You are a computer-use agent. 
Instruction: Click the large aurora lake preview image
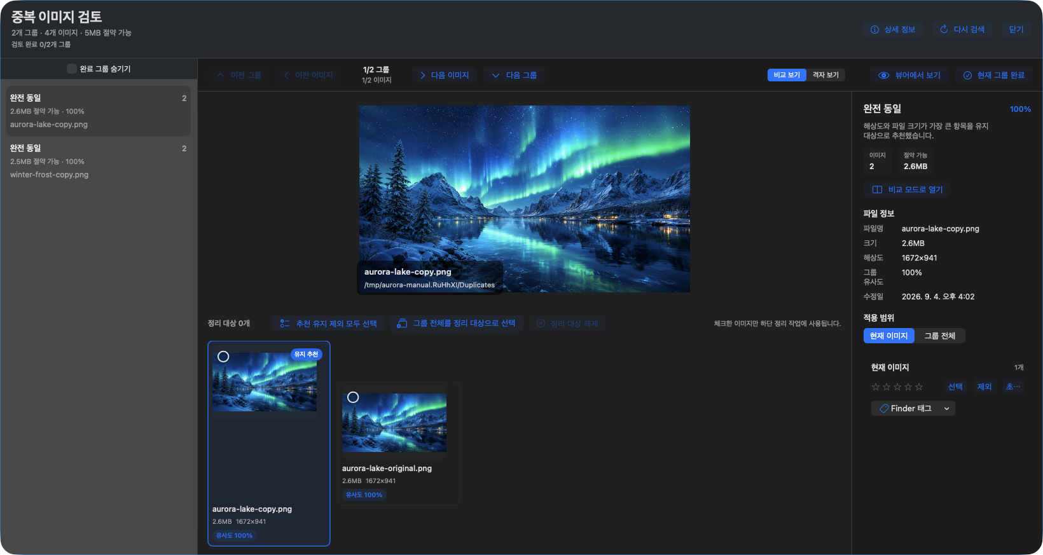525,198
